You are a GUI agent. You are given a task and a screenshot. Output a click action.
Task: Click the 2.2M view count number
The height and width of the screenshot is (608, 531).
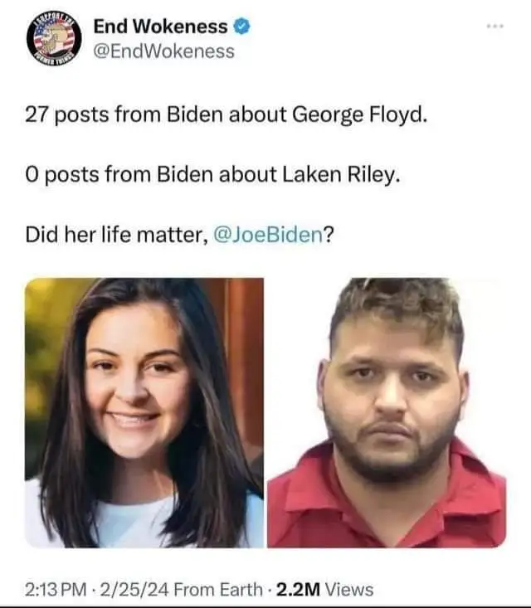tap(298, 590)
